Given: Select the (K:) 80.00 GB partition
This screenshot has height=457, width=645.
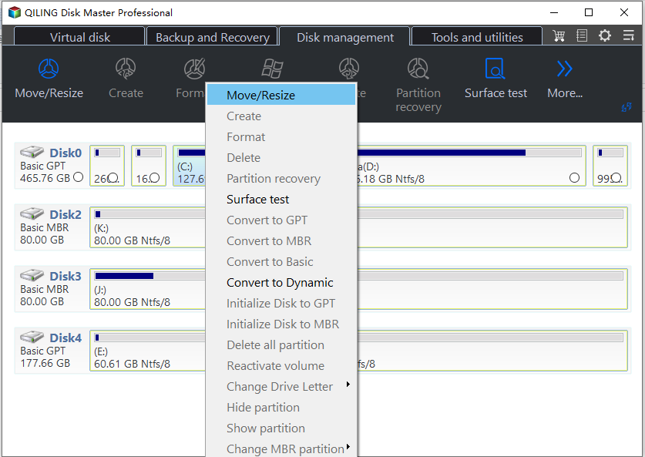Looking at the screenshot, I should tap(148, 227).
